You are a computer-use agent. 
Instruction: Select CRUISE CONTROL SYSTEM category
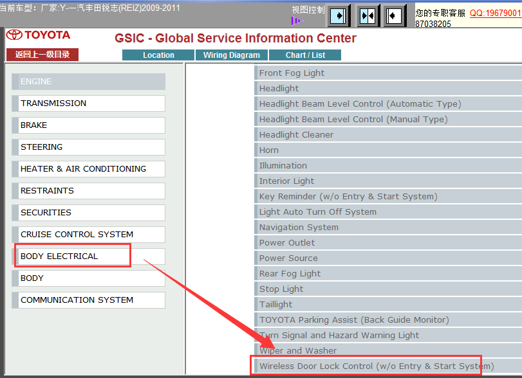pos(89,235)
